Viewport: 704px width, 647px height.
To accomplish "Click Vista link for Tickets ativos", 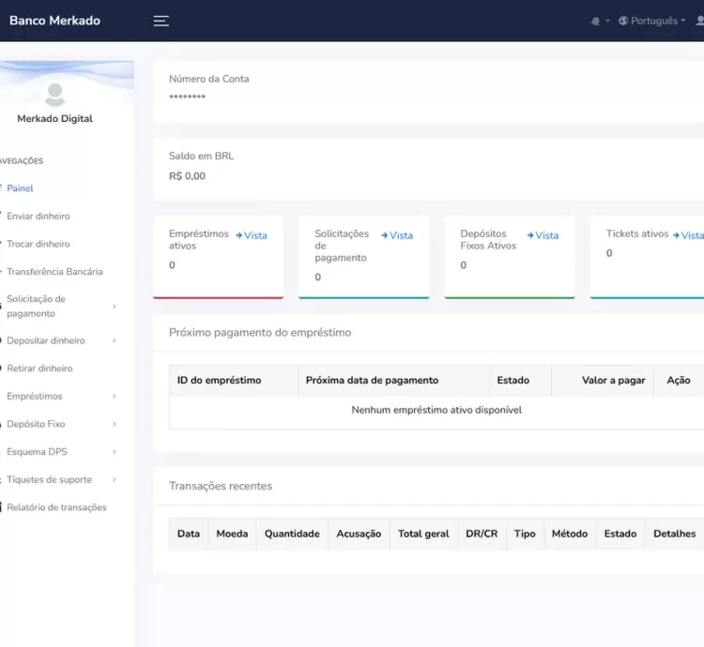I will (x=692, y=235).
